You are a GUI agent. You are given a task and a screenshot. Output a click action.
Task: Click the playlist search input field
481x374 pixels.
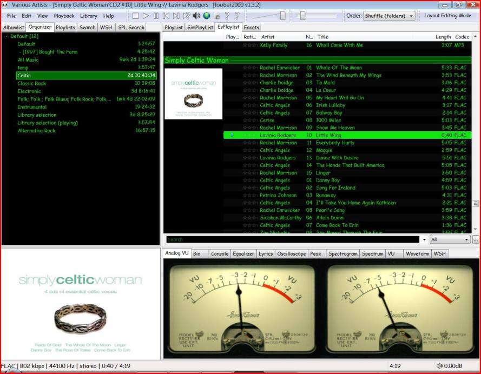(292, 239)
